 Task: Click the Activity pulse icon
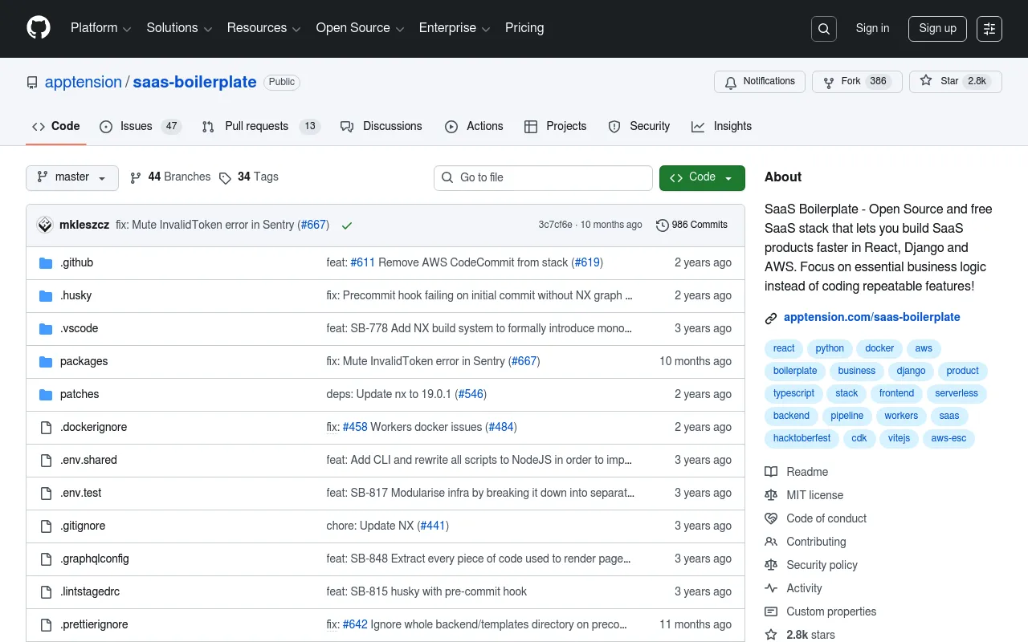click(x=771, y=588)
